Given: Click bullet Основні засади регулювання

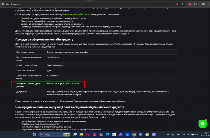Looking at the screenshot, I should [x=54, y=18].
